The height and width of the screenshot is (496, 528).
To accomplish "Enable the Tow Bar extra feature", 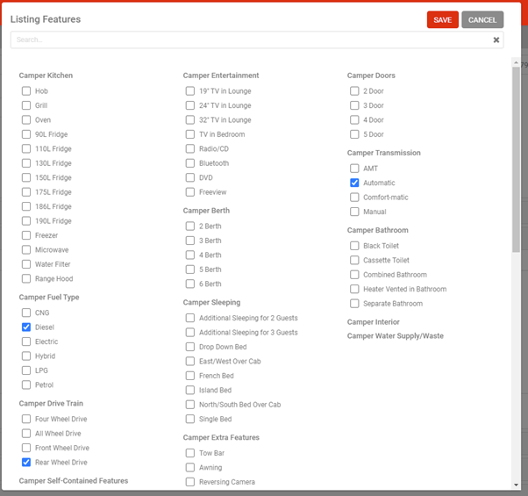I will [x=190, y=453].
